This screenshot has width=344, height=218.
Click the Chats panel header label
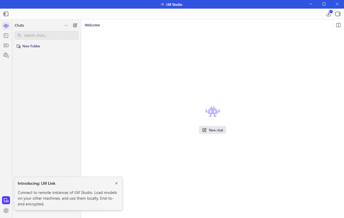click(19, 25)
